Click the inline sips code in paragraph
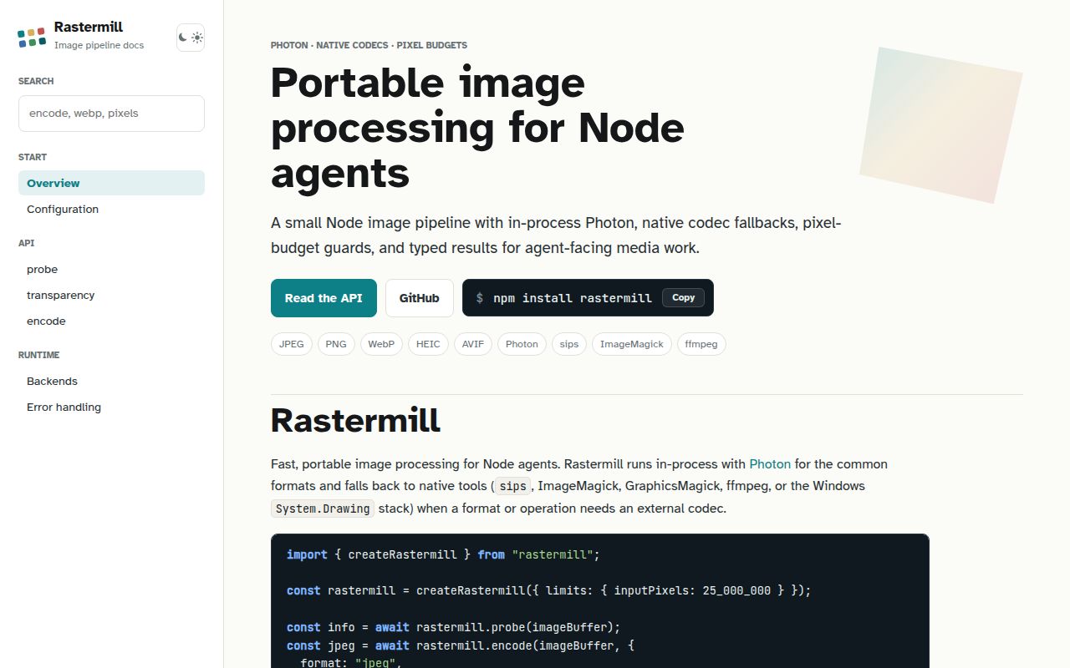This screenshot has width=1070, height=668. [x=512, y=486]
